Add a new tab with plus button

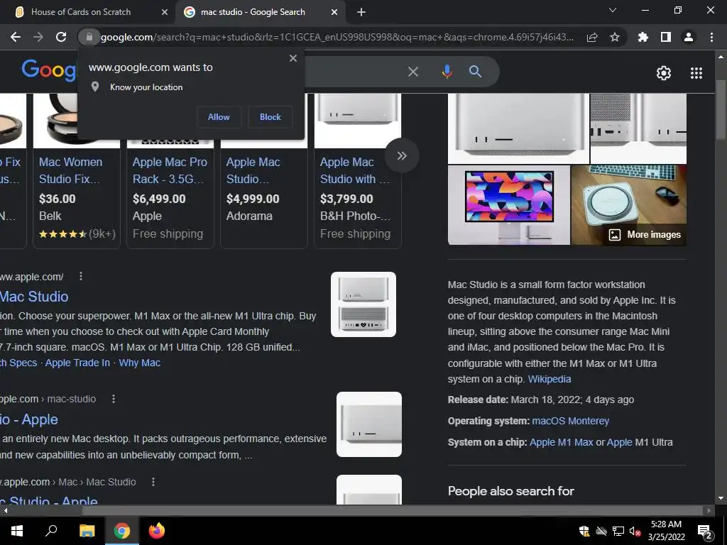pos(361,12)
